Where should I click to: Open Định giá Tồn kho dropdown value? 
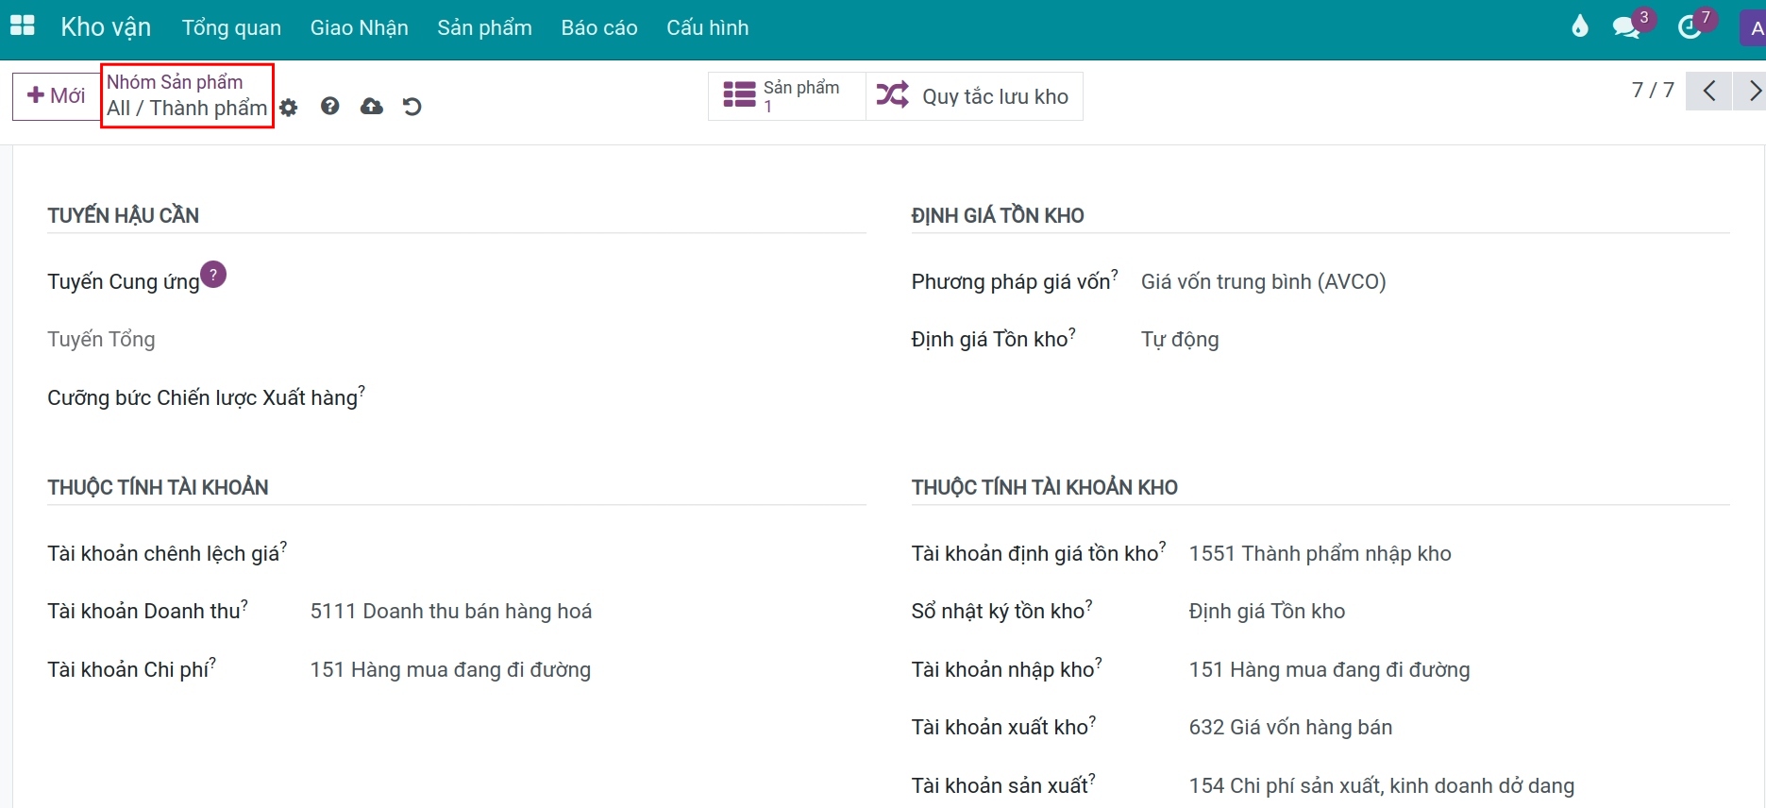pyautogui.click(x=1180, y=340)
